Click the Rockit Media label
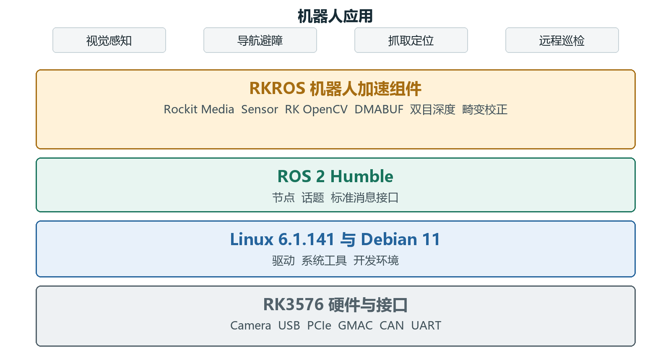The height and width of the screenshot is (361, 671). (199, 110)
